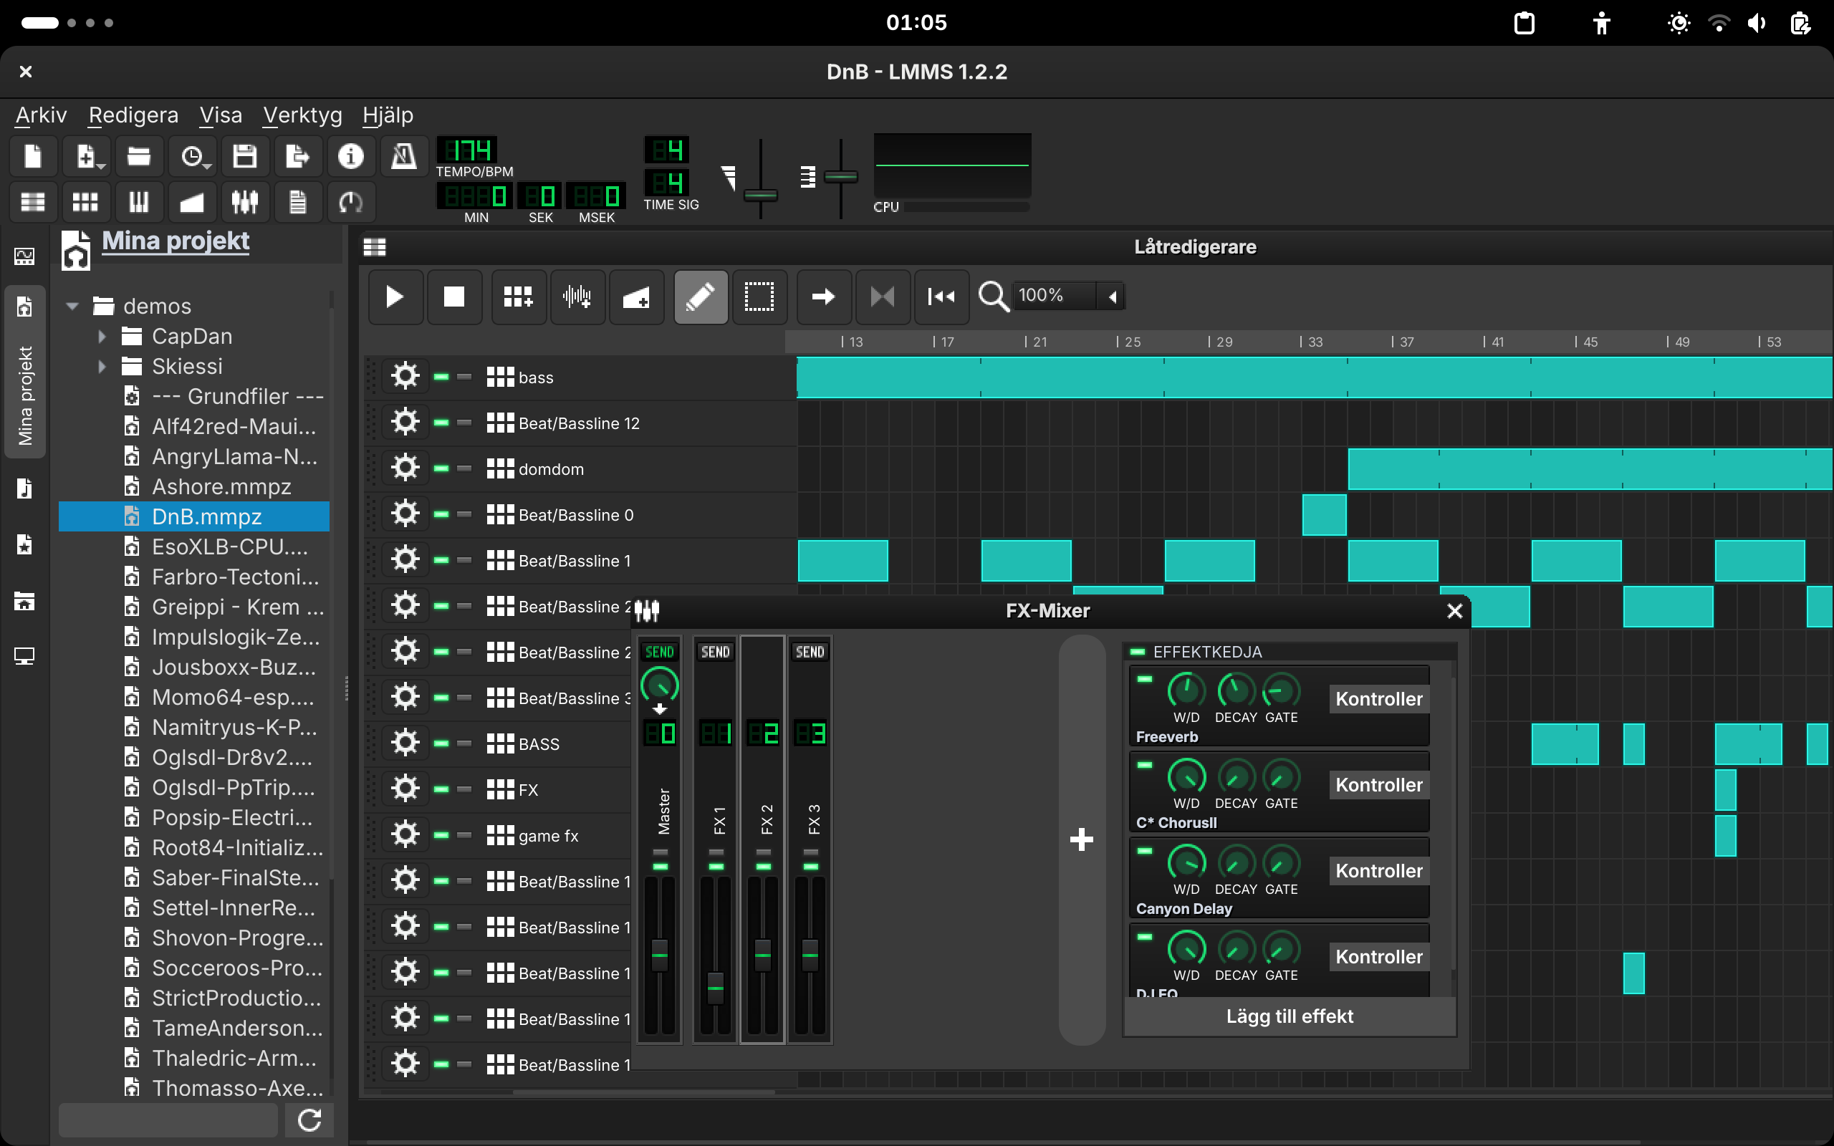Open Instrument plugins sidebar tab
Image resolution: width=1834 pixels, height=1146 pixels.
24,256
